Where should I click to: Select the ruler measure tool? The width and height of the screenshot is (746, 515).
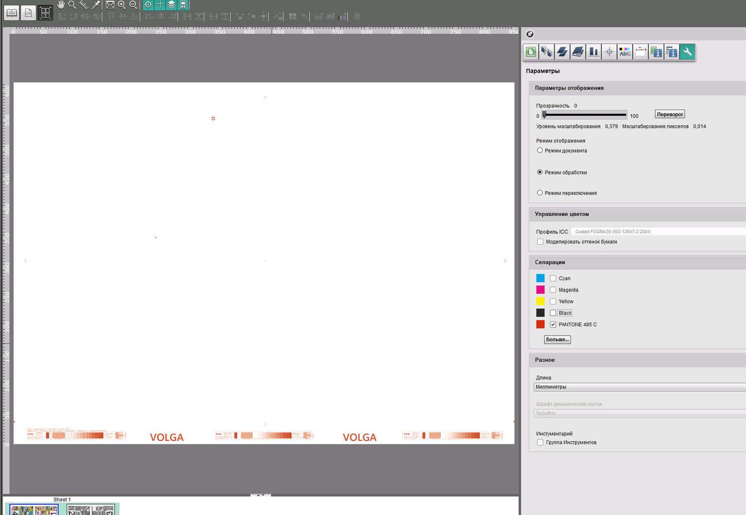84,5
